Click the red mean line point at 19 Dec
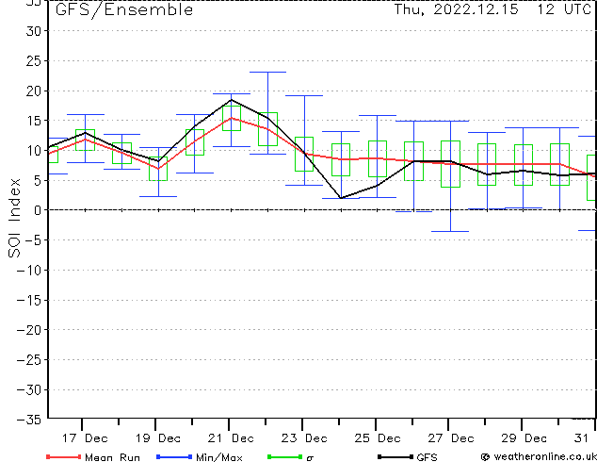The height and width of the screenshot is (462, 597). [x=158, y=168]
